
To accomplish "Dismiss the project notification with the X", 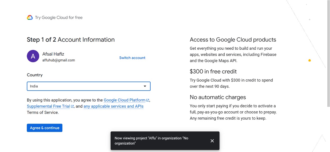I will (x=212, y=141).
